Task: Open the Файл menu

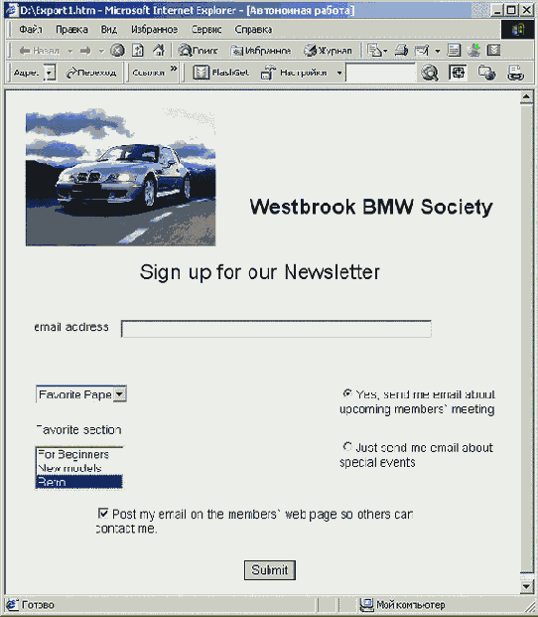Action: (x=30, y=30)
